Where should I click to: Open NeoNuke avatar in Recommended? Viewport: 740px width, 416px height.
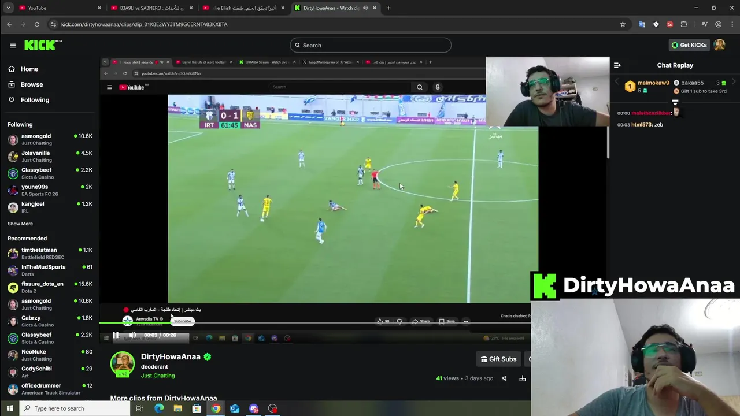[x=13, y=355]
